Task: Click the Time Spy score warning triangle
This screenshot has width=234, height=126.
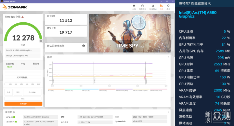Action: click(22, 17)
